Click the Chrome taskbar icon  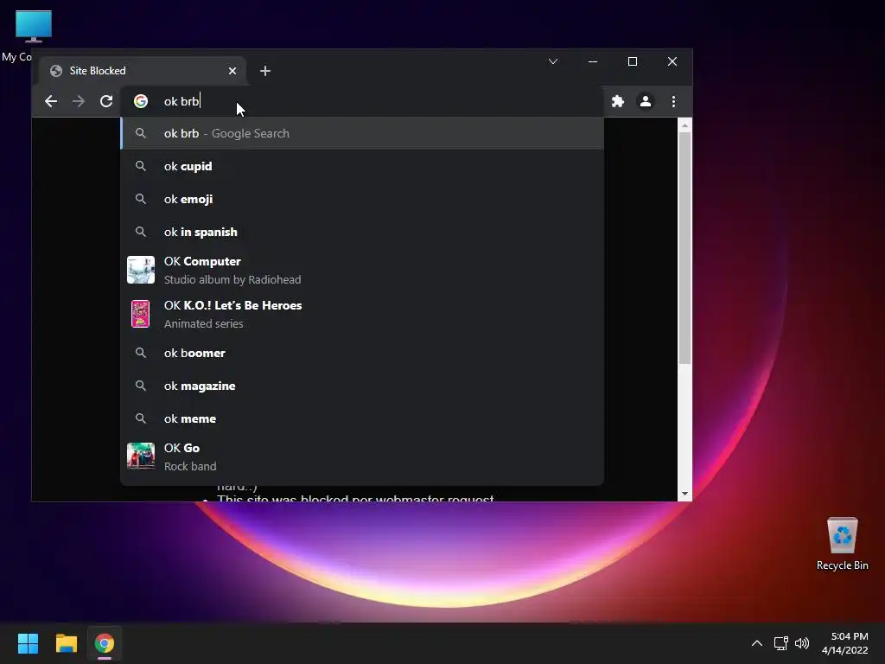click(x=105, y=643)
